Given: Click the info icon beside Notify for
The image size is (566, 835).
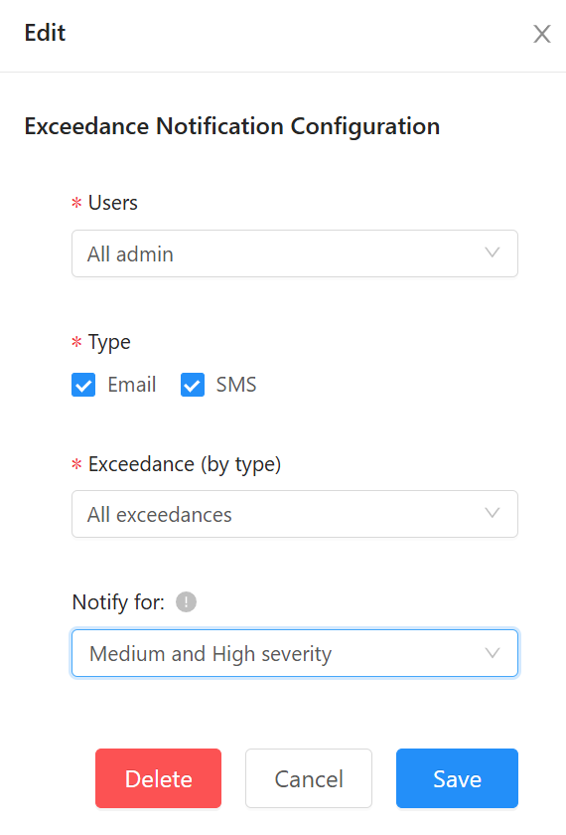Looking at the screenshot, I should click(x=187, y=602).
